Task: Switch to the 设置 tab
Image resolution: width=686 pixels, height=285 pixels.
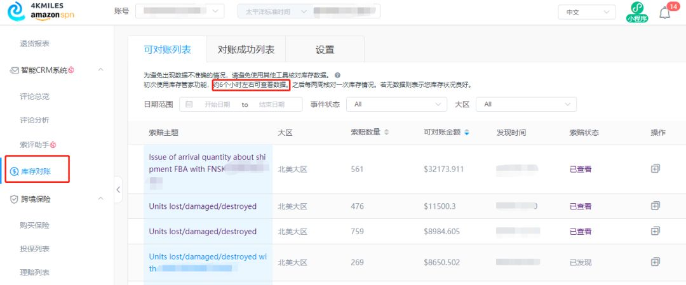Action: (x=325, y=50)
